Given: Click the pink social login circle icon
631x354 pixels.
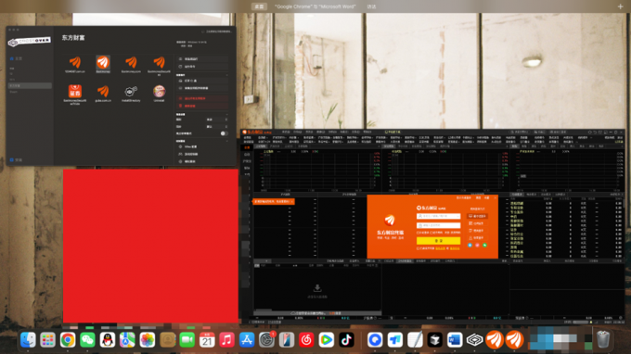Looking at the screenshot, I should coord(477,245).
